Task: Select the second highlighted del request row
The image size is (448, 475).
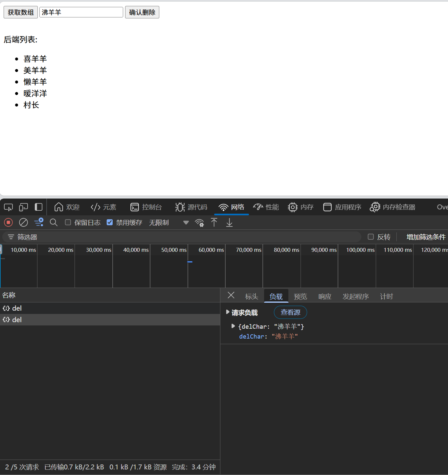Action: click(110, 320)
